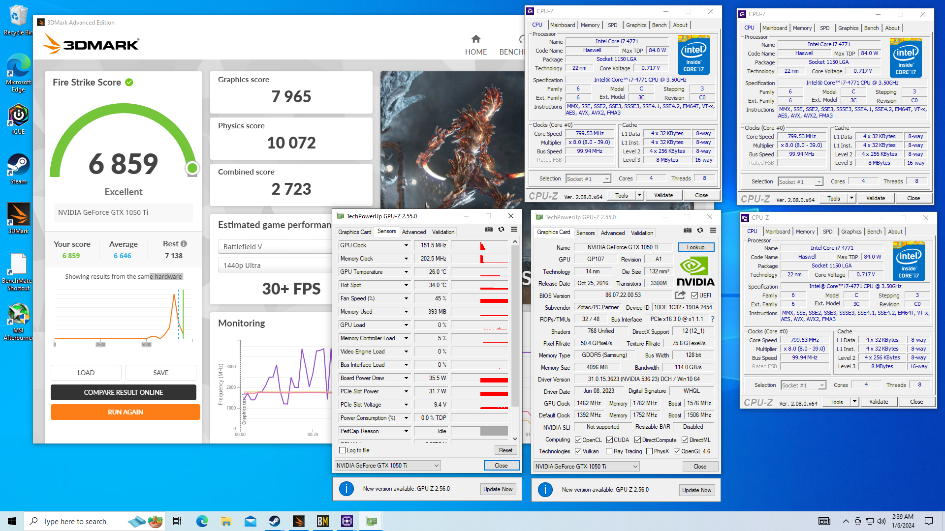
Task: Click refresh icon in GPU-Z Graphics Card window
Action: point(700,231)
